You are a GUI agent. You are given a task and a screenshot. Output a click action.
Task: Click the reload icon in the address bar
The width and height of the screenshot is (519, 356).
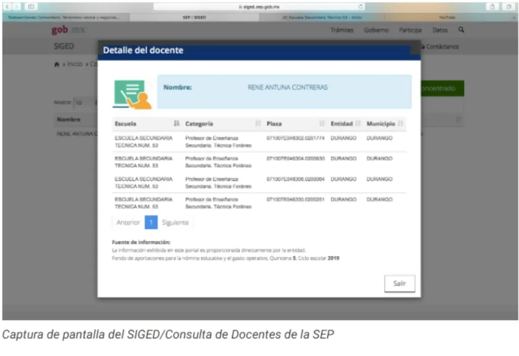(x=360, y=7)
